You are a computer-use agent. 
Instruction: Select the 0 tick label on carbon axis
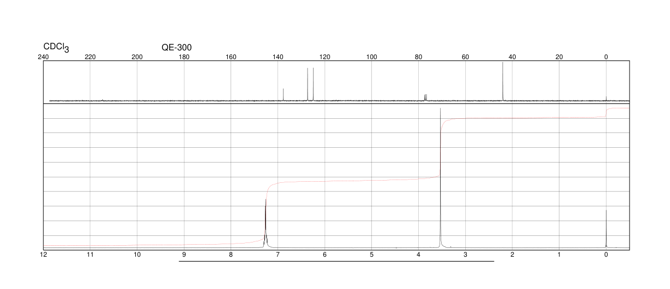coord(606,57)
